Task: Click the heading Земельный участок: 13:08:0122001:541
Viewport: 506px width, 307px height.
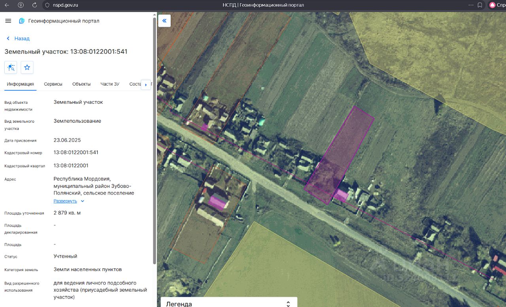Action: tap(66, 52)
